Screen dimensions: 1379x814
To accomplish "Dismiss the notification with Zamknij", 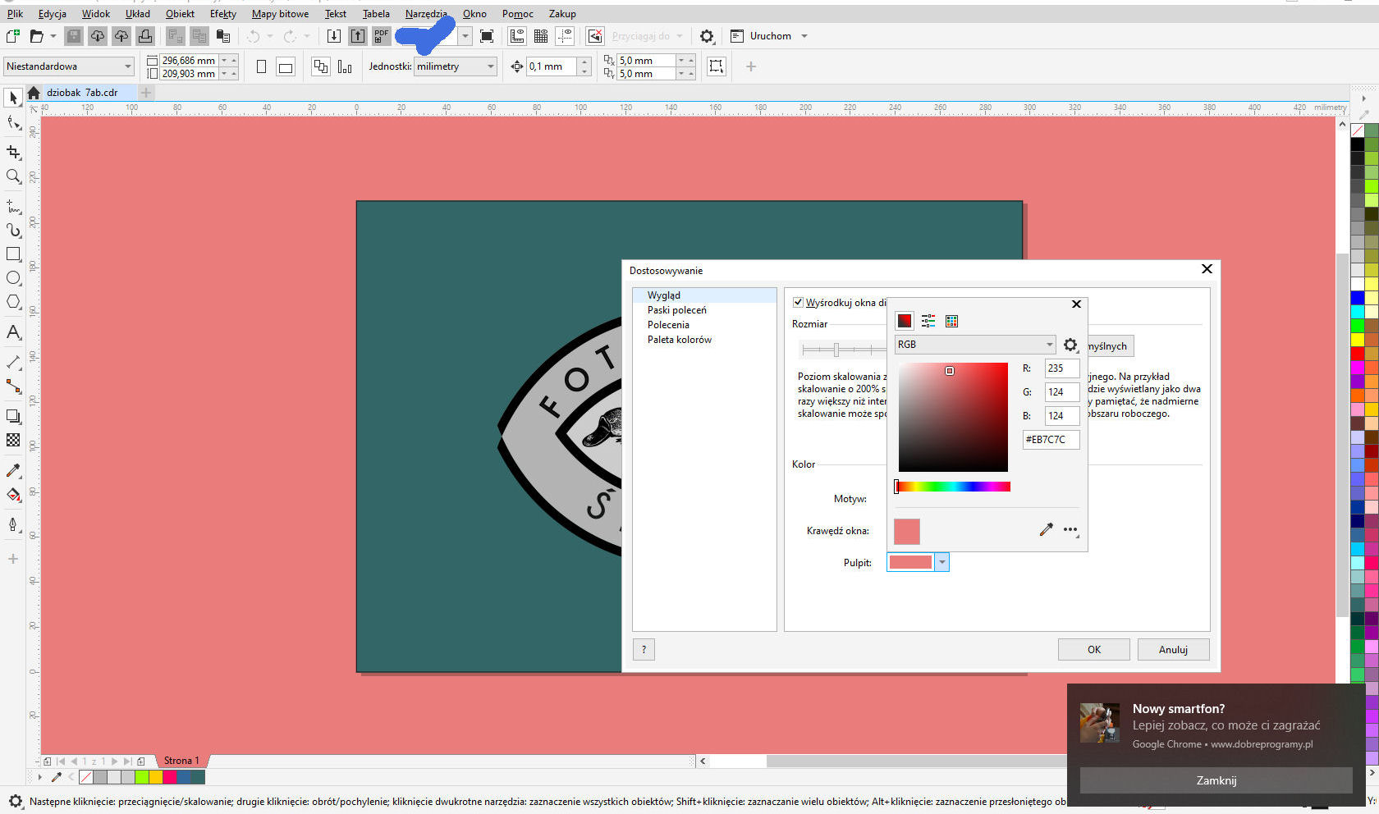I will (1216, 780).
